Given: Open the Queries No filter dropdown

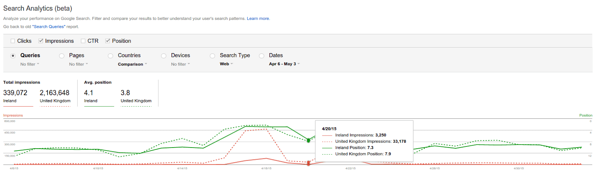Looking at the screenshot, I should click(30, 64).
